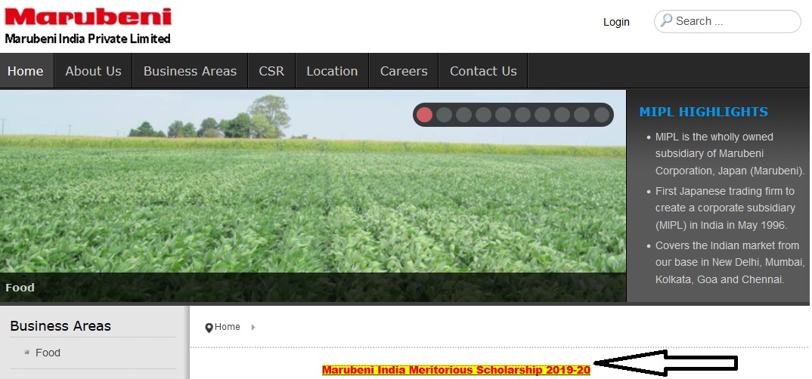The width and height of the screenshot is (812, 379).
Task: Click the search magnifier icon
Action: (667, 20)
